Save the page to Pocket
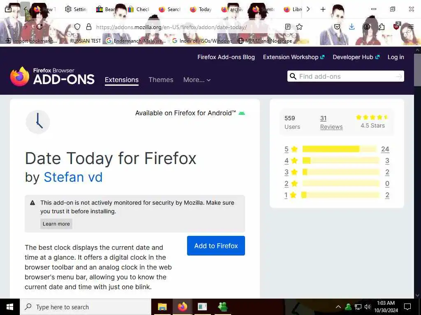The width and height of the screenshot is (421, 315). 337,27
